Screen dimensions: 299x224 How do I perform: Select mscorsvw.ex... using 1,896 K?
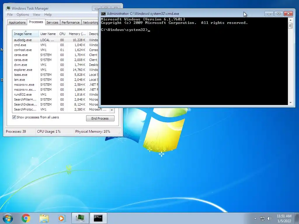click(x=55, y=90)
